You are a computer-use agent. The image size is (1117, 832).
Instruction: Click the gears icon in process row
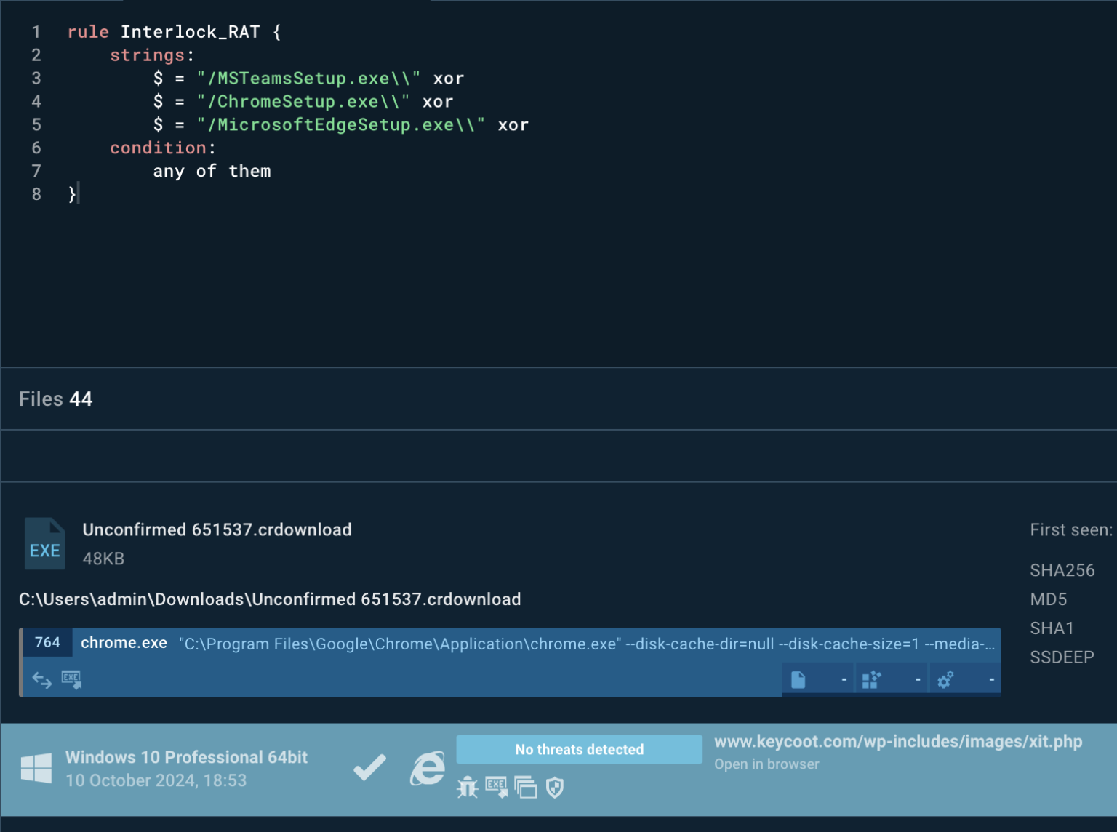tap(945, 680)
